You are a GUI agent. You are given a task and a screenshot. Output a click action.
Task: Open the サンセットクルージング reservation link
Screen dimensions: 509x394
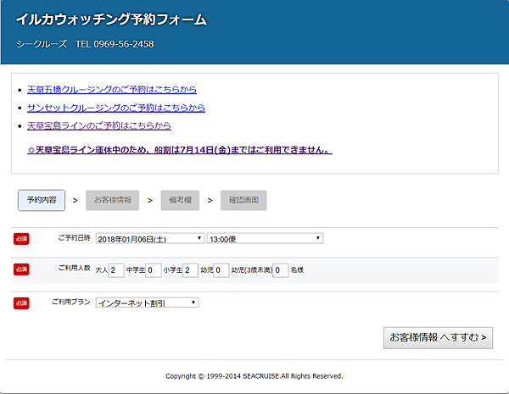[115, 108]
